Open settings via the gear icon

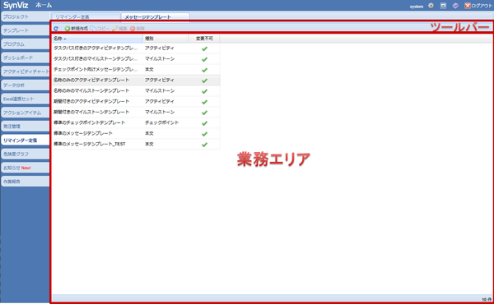(x=431, y=6)
